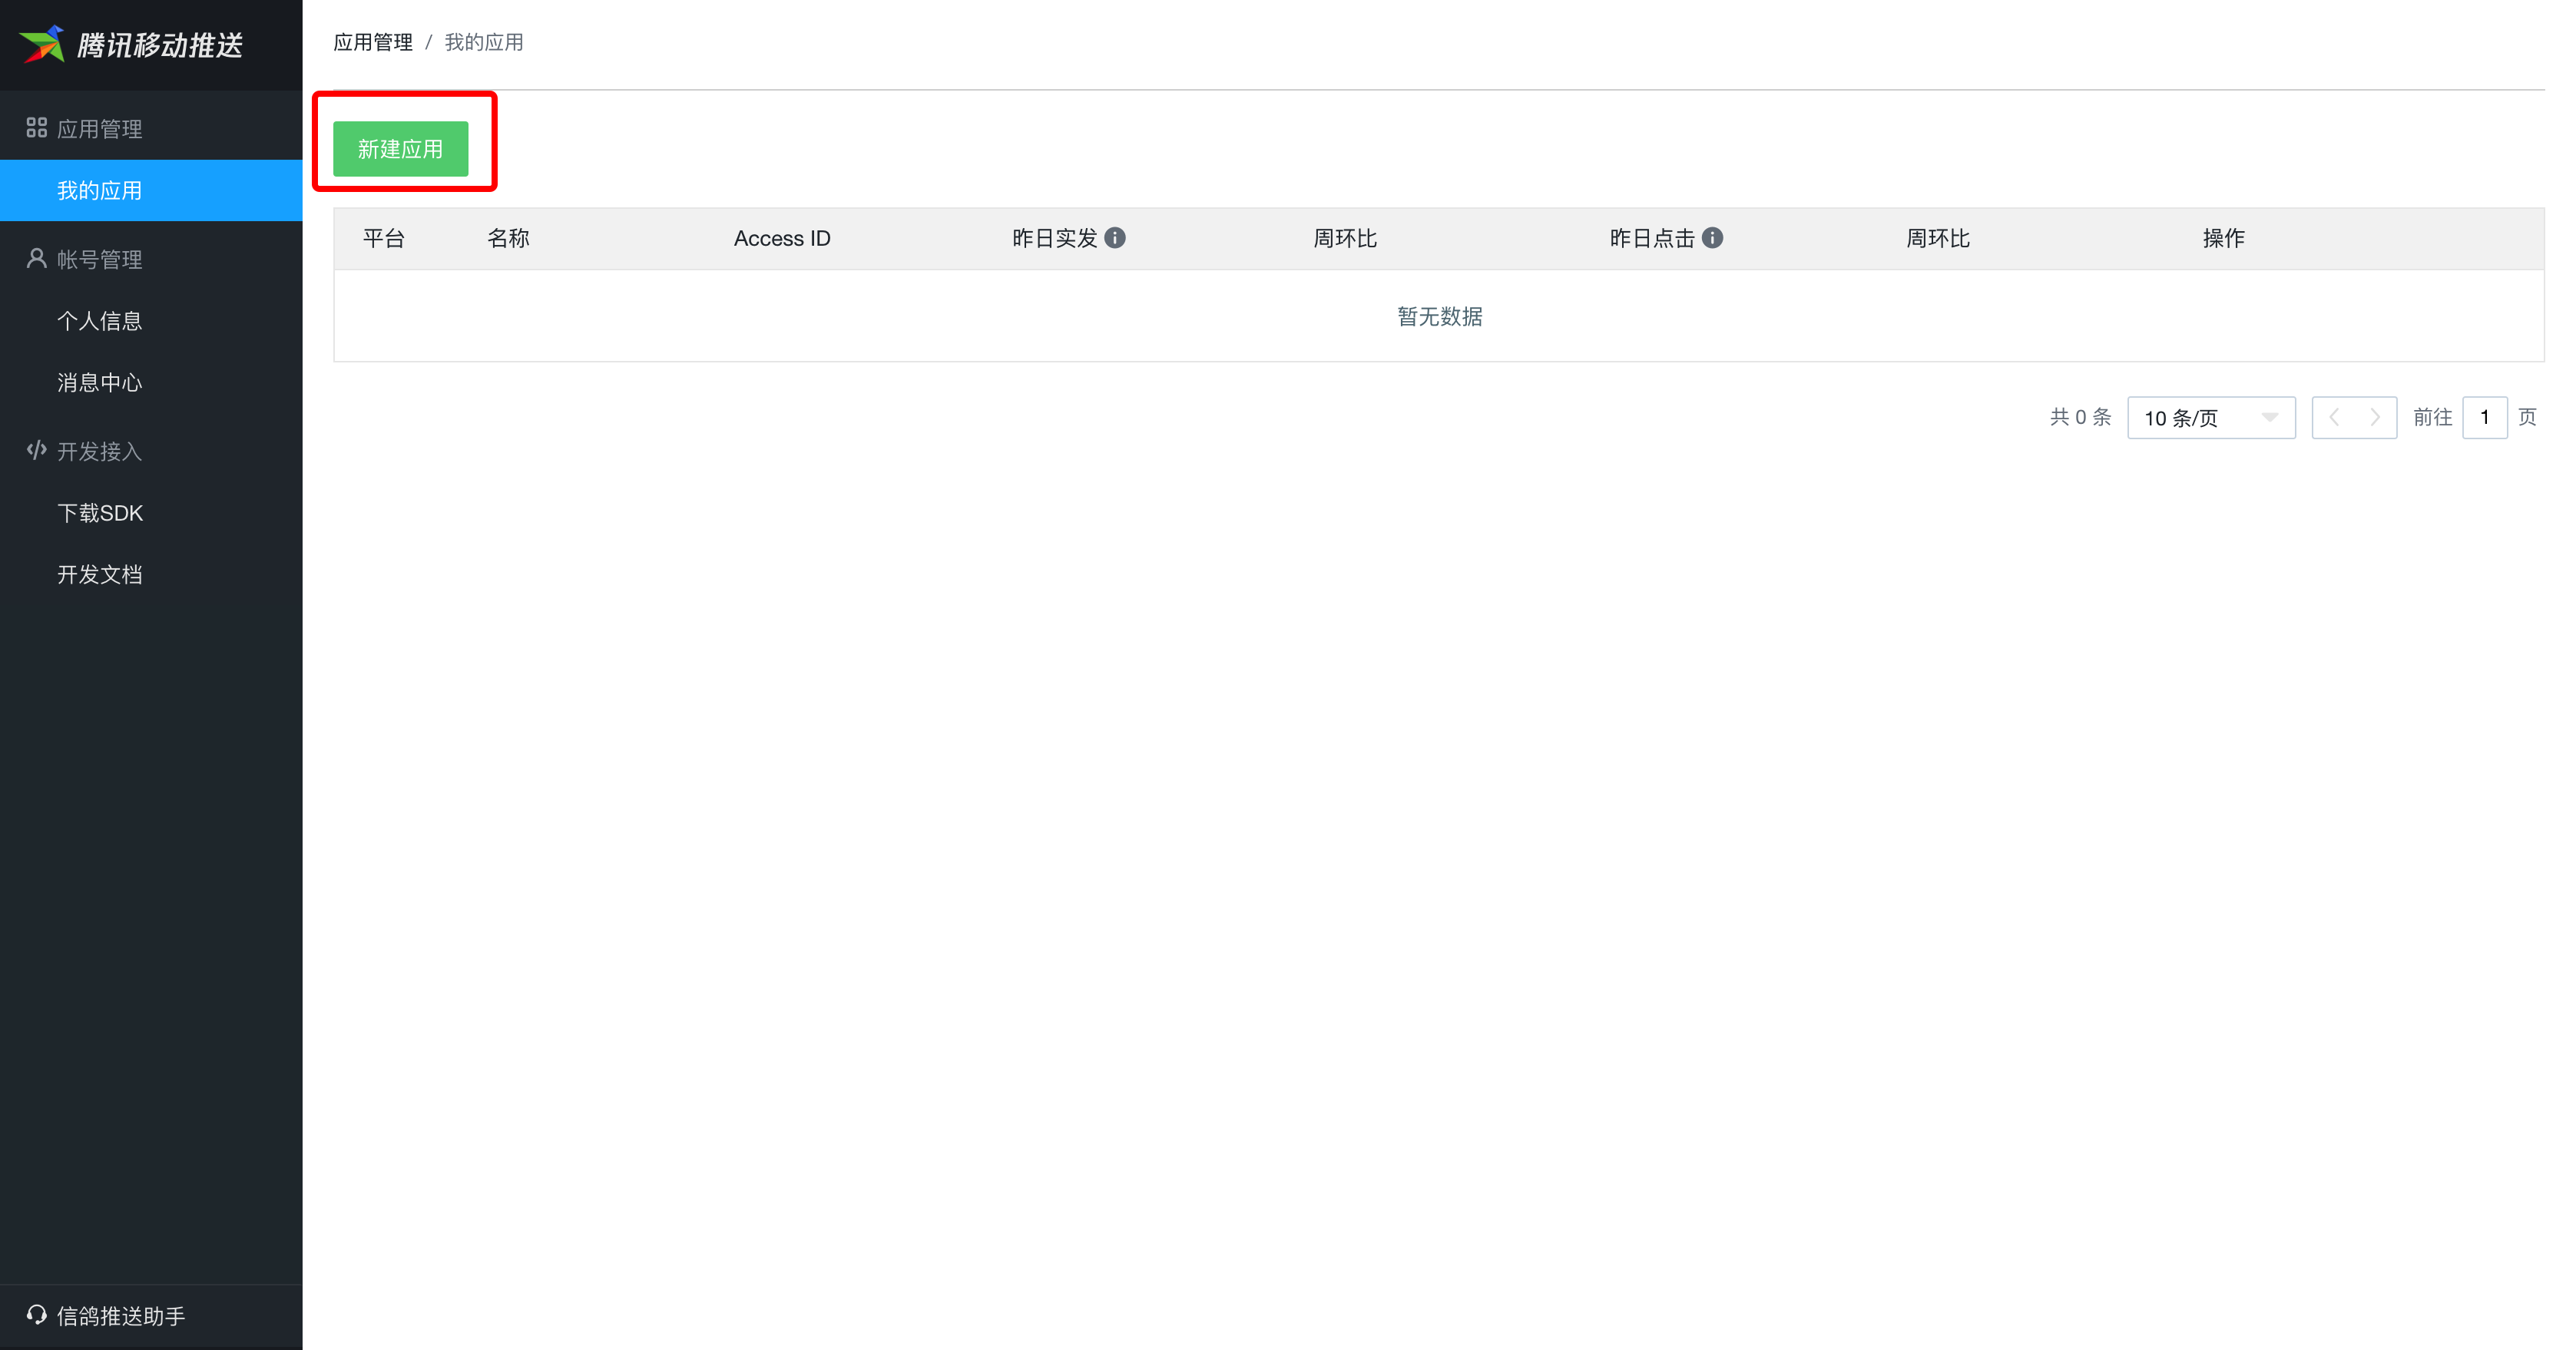Viewport: 2576px width, 1350px height.
Task: Collapse the 应用管理 sidebar section
Action: coord(100,129)
